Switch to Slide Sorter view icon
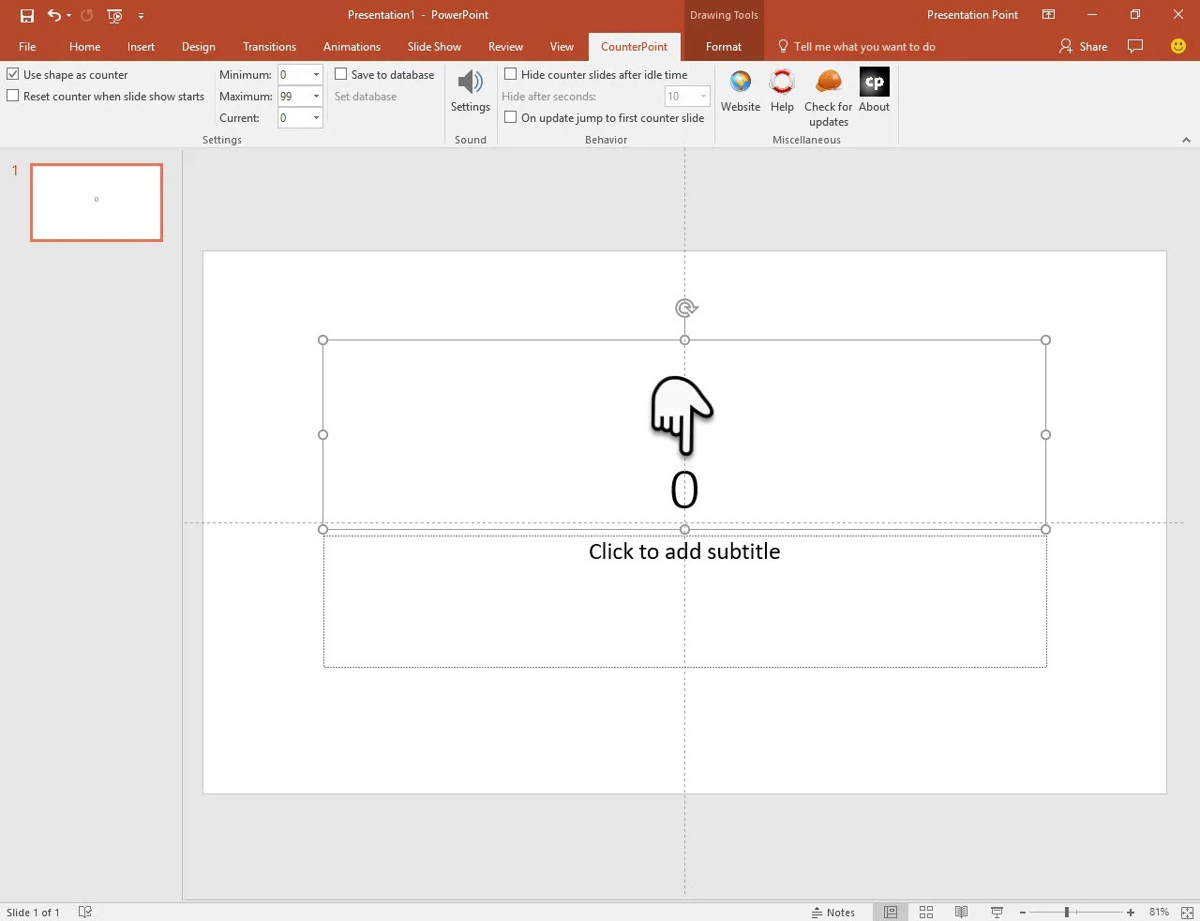Image resolution: width=1200 pixels, height=921 pixels. pyautogui.click(x=926, y=912)
